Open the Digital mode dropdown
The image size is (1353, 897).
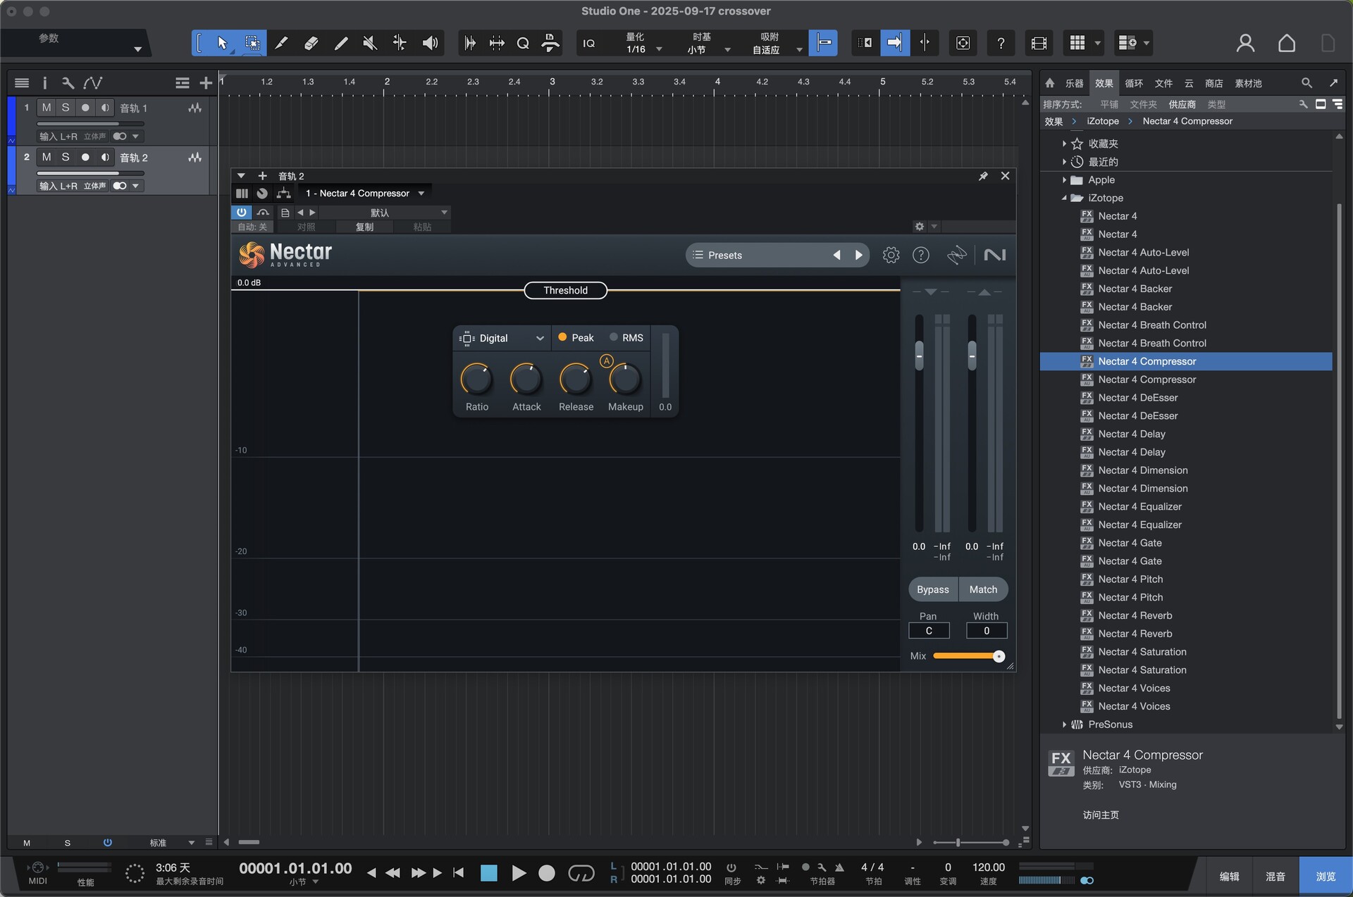click(502, 338)
